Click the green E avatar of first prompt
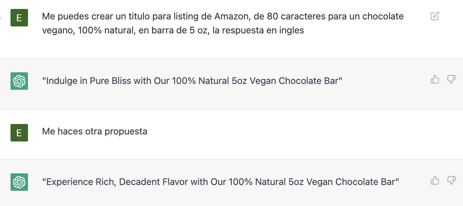The width and height of the screenshot is (463, 206). (19, 18)
